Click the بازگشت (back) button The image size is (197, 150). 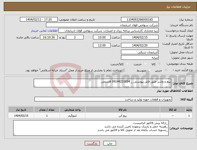tap(92, 143)
